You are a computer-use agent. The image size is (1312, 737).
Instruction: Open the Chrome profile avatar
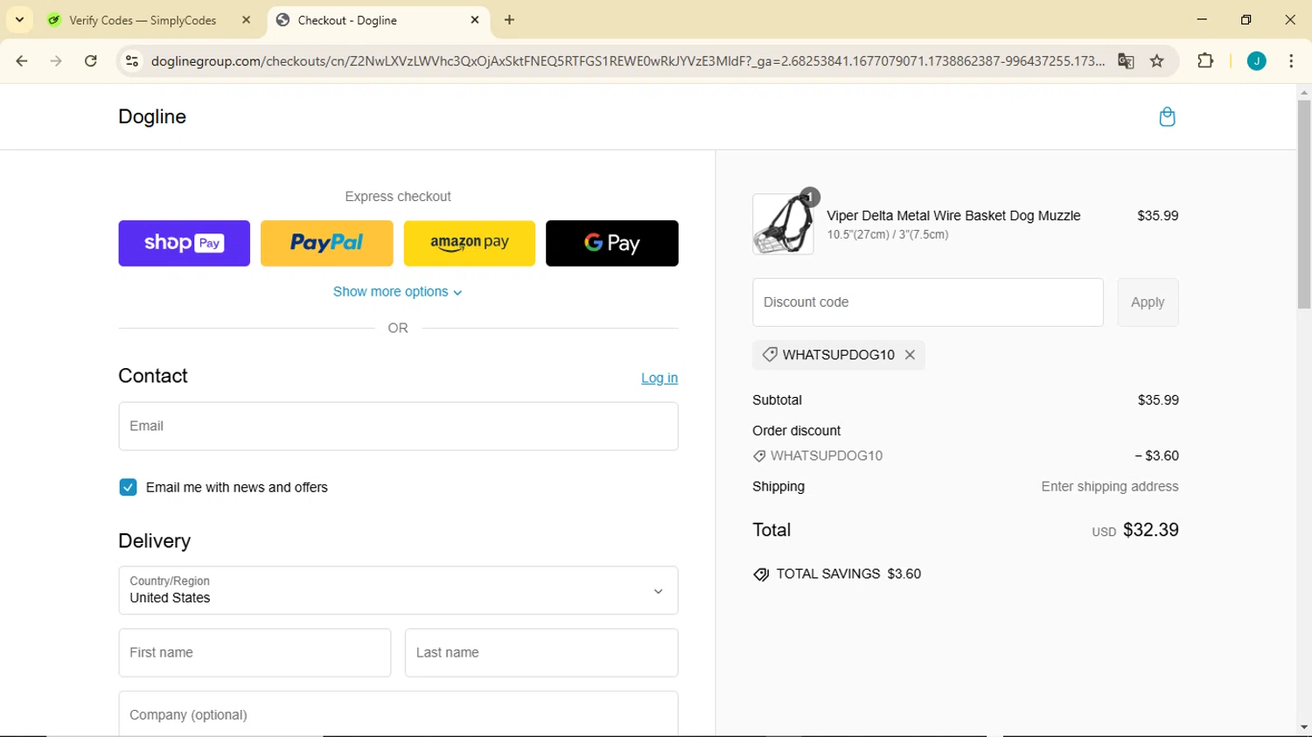point(1257,61)
